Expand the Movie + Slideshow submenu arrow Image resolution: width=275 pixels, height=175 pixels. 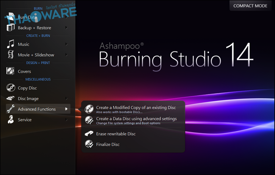click(x=66, y=55)
